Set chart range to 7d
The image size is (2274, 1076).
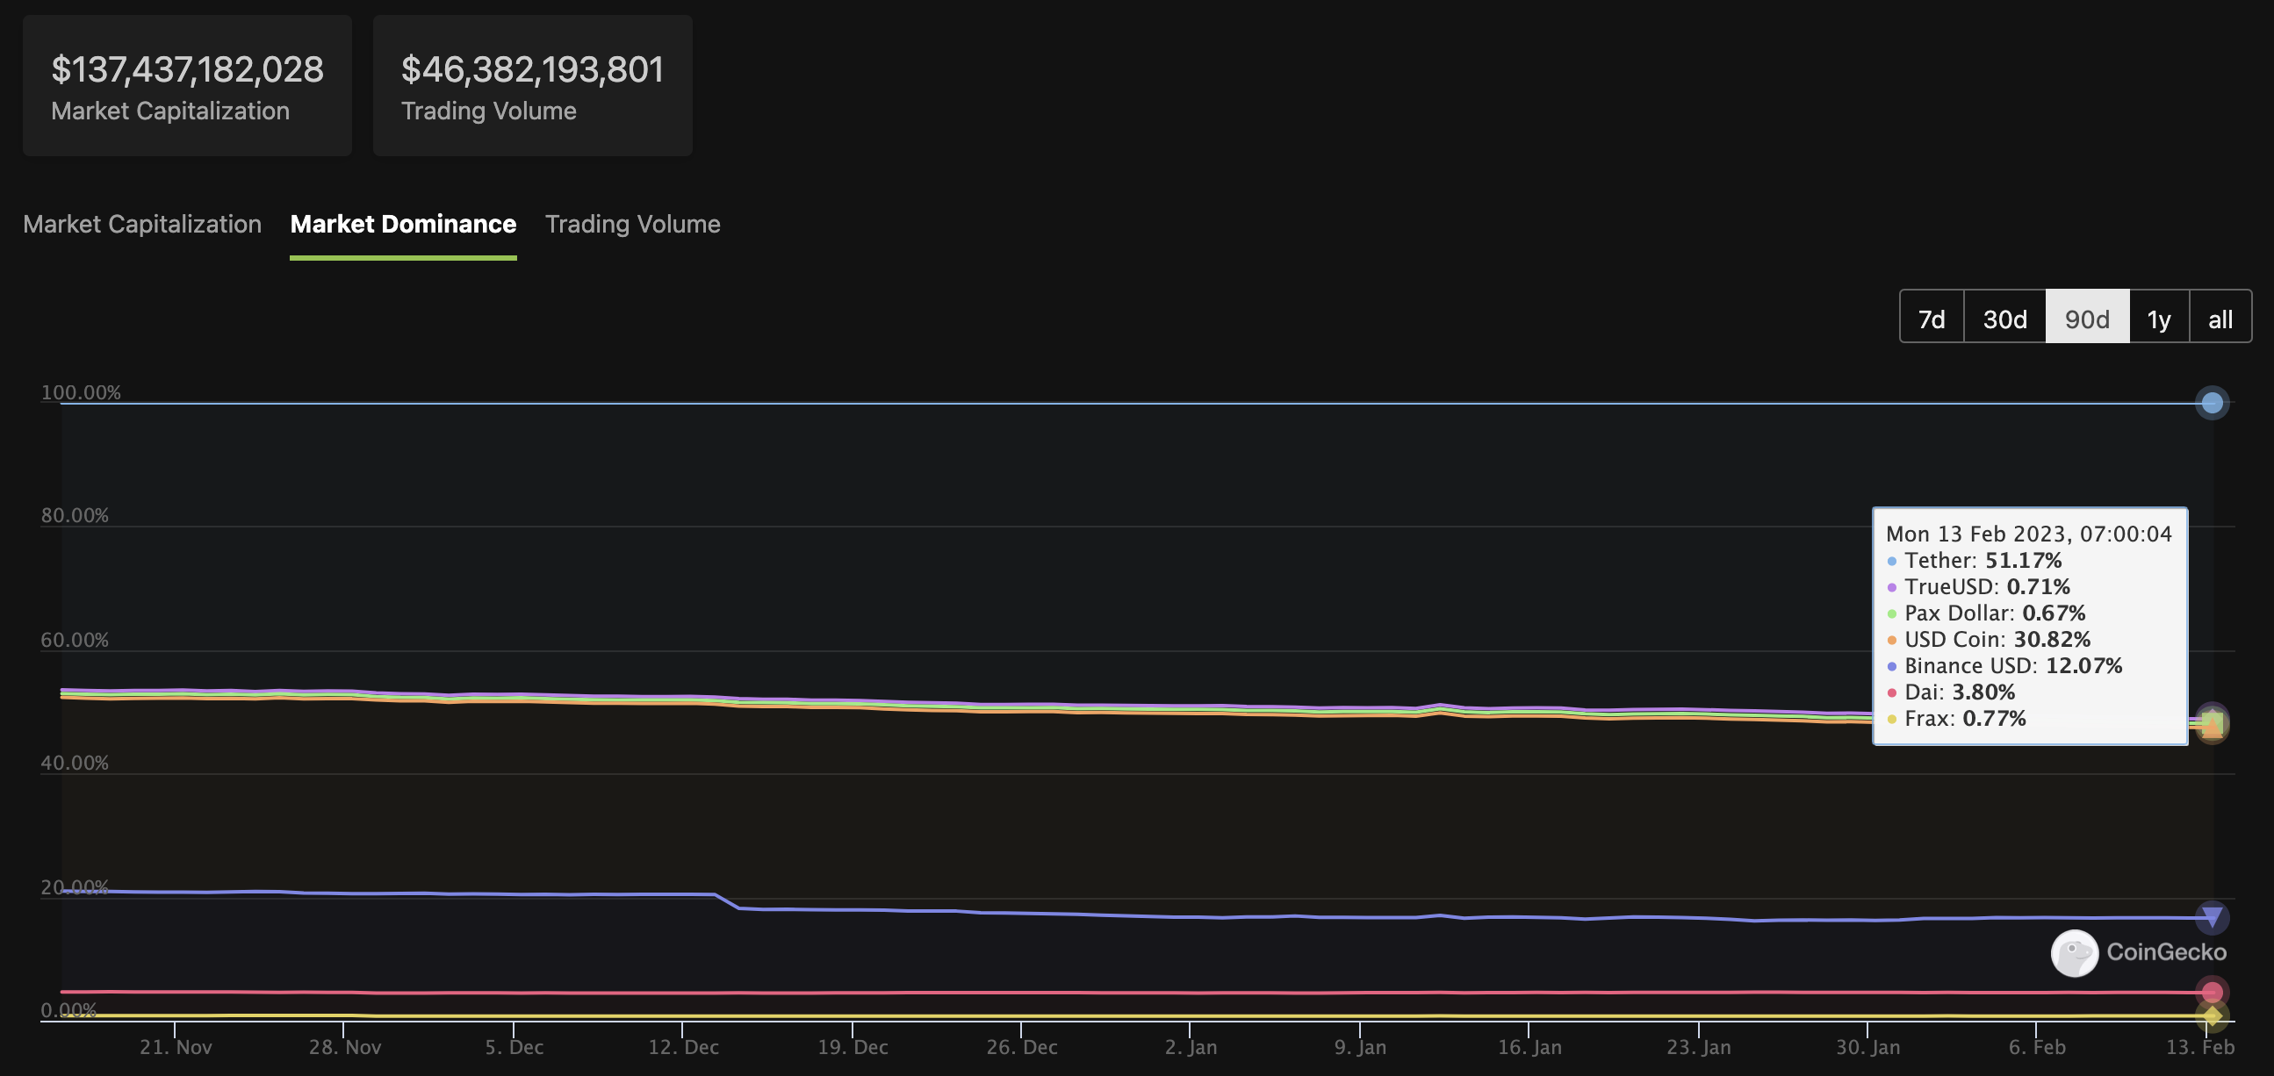[1932, 318]
